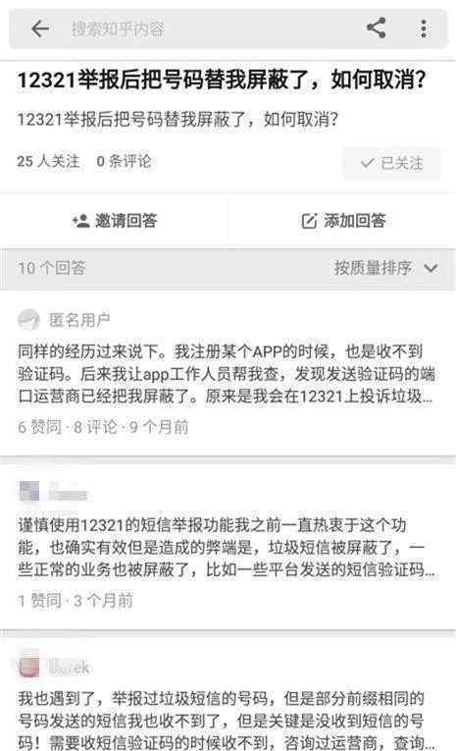
Task: Expand the 按质量排序 sort dropdown
Action: click(x=385, y=268)
